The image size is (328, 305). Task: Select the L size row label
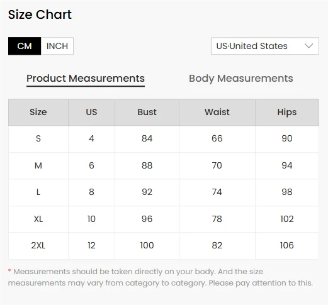pos(38,192)
